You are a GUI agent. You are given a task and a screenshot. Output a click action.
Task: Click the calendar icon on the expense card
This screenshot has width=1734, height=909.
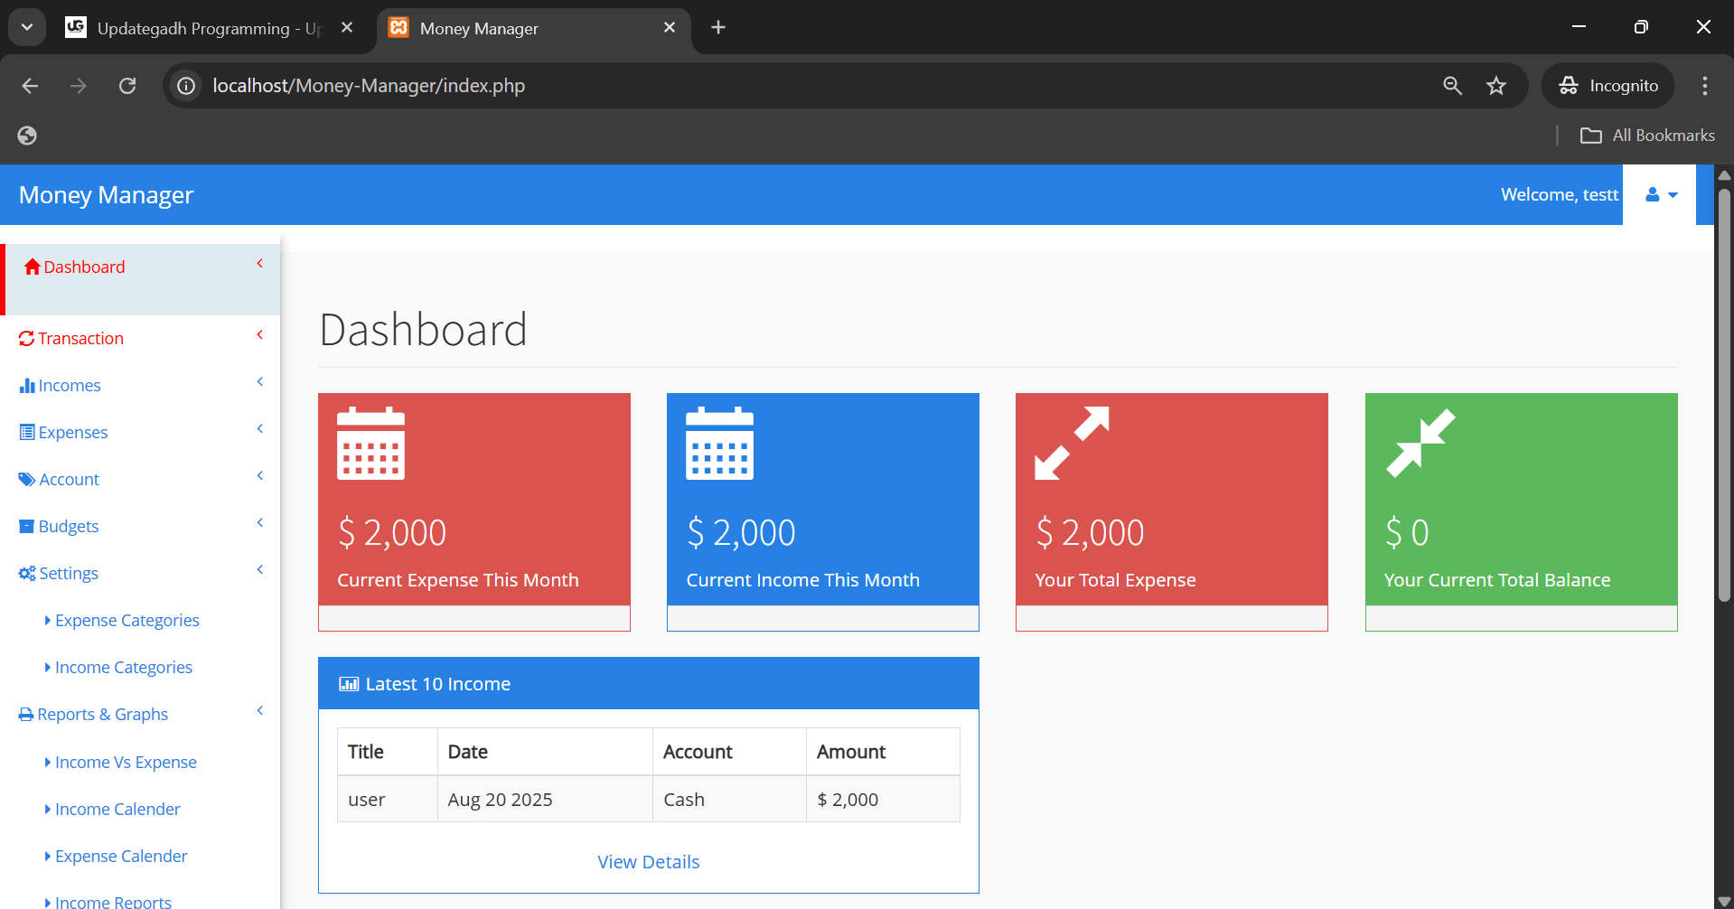pos(370,443)
